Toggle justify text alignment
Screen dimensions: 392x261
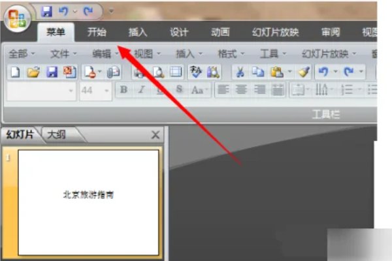[x=278, y=89]
